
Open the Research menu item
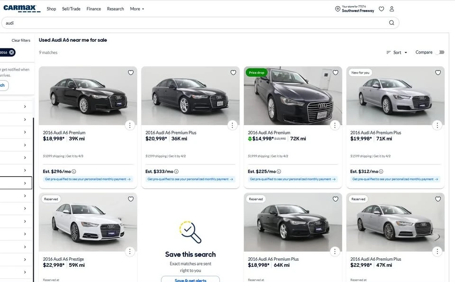click(115, 9)
